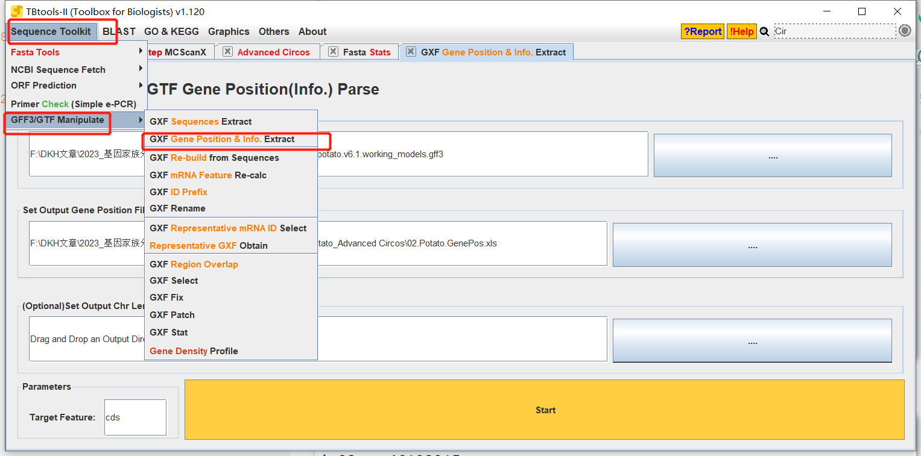Click the ?Report button
The height and width of the screenshot is (456, 921).
(703, 31)
